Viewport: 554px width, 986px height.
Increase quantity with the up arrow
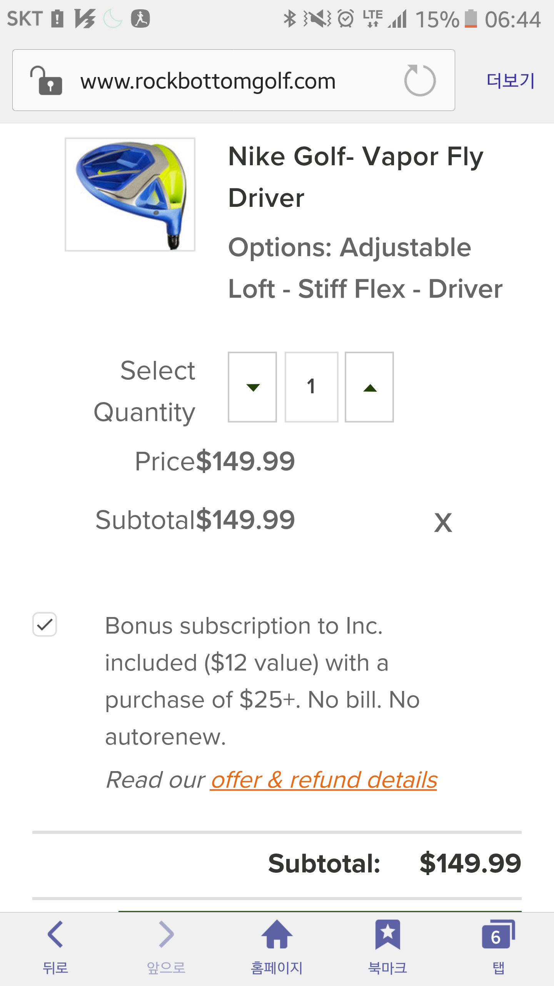[x=369, y=387]
